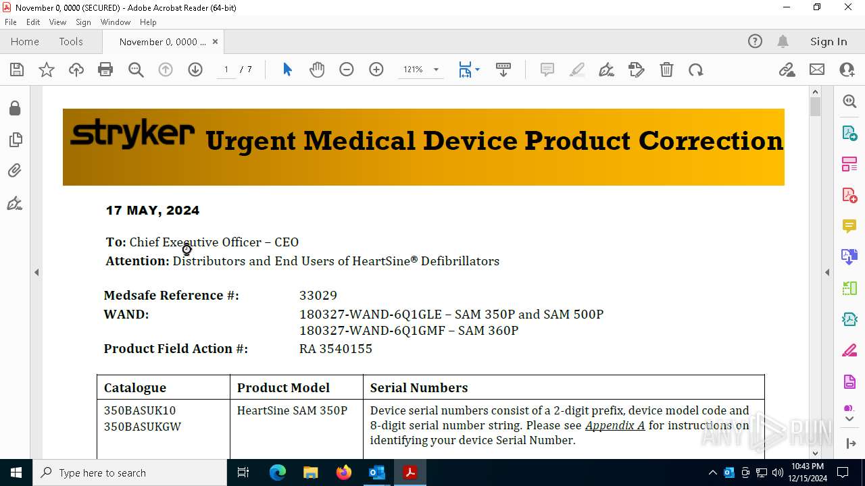This screenshot has height=486, width=865.
Task: Toggle the right pane with the side arrow
Action: (827, 273)
